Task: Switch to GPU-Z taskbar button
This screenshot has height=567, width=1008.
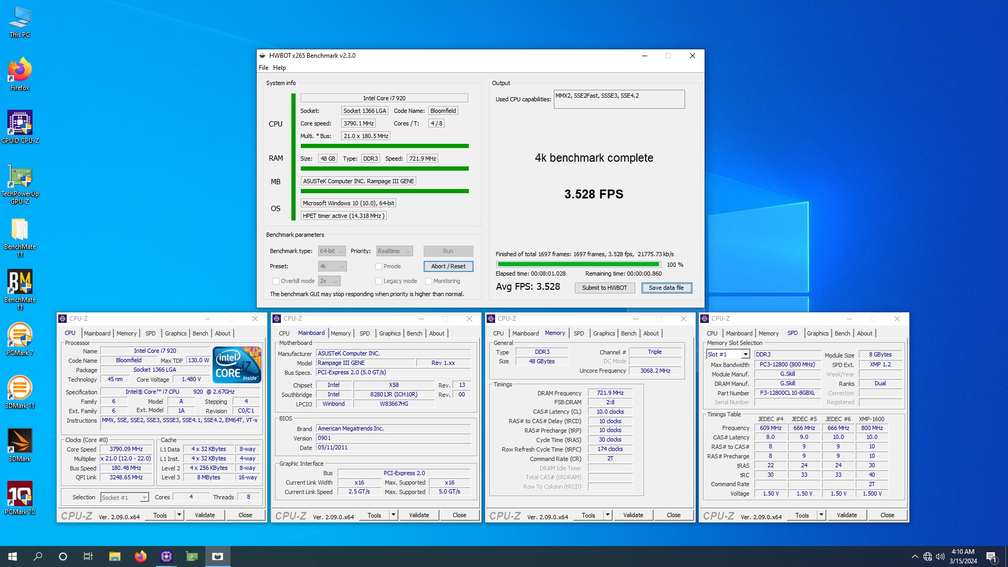Action: pyautogui.click(x=192, y=556)
